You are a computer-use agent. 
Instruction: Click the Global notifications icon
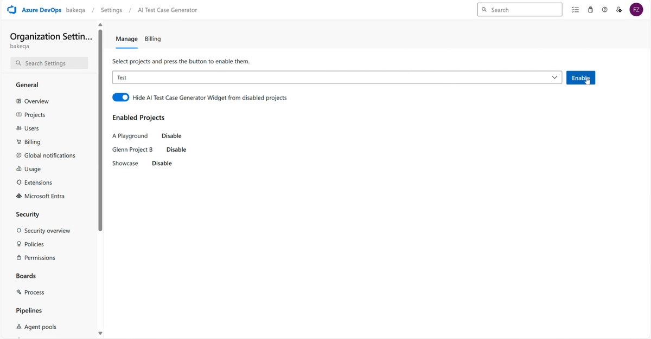click(x=19, y=155)
